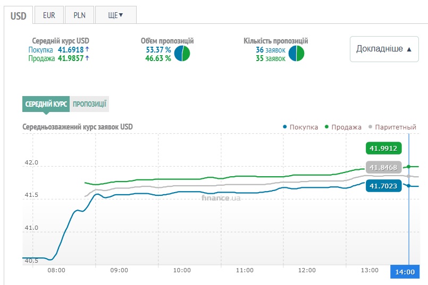This screenshot has width=428, height=285.
Task: Click the up arrow next to Покупка rate
Action: 87,49
